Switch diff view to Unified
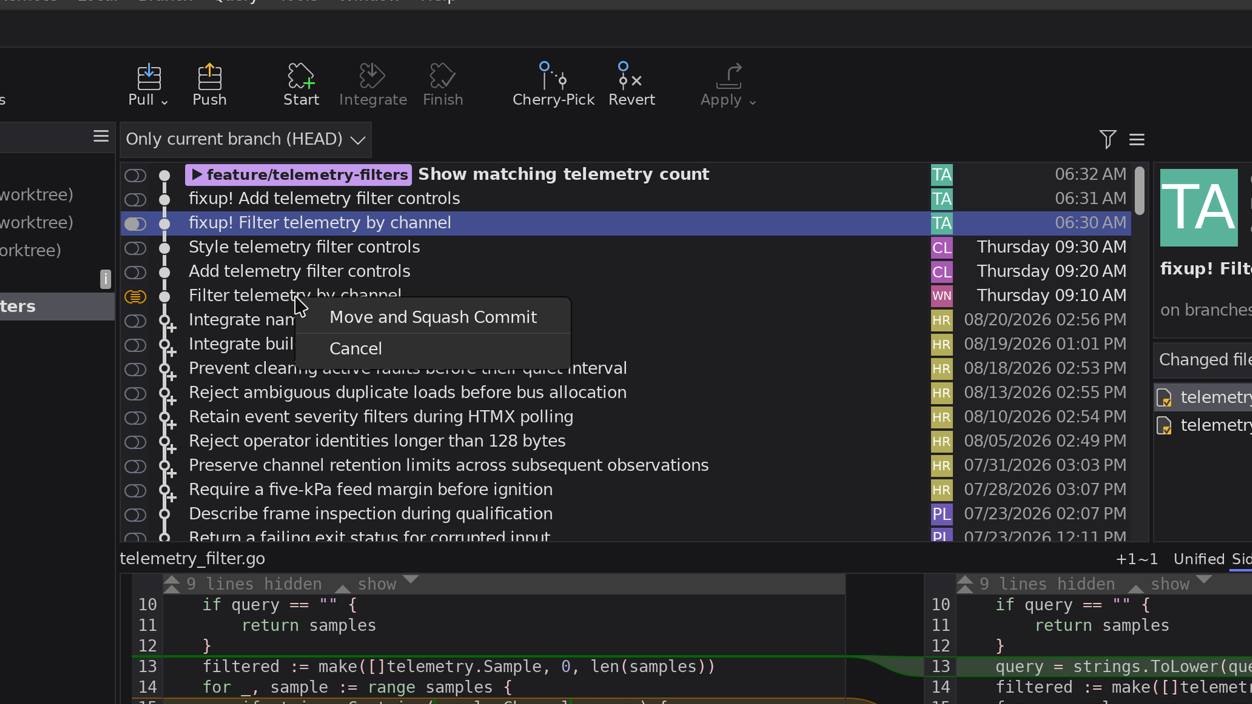 tap(1199, 559)
